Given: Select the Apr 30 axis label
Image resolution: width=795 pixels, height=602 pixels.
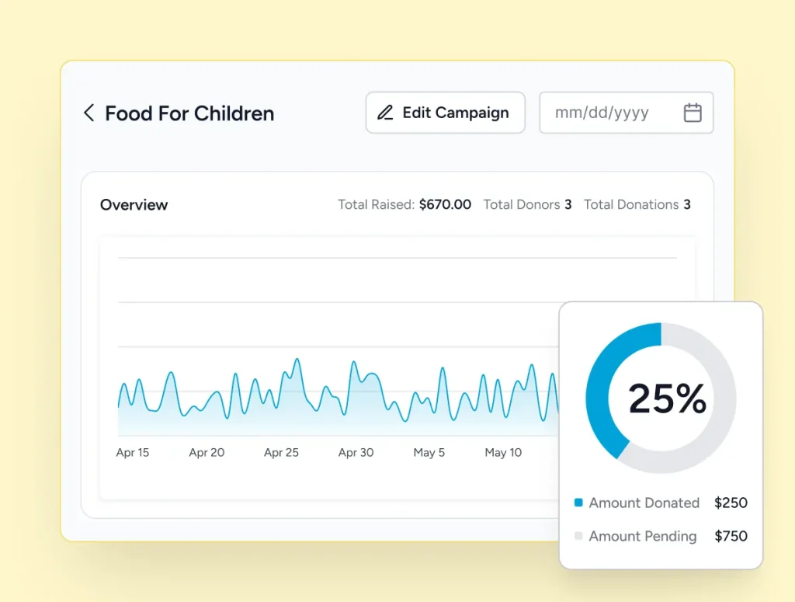Looking at the screenshot, I should [356, 452].
